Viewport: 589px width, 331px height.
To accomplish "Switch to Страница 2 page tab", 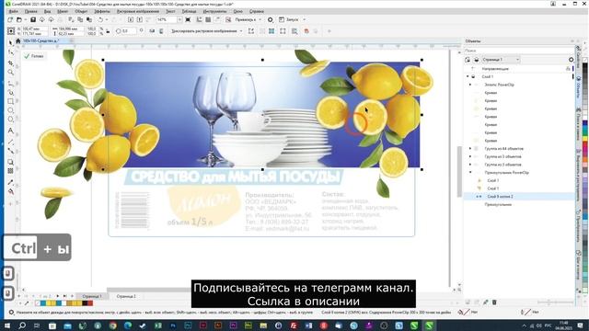I will (x=126, y=296).
